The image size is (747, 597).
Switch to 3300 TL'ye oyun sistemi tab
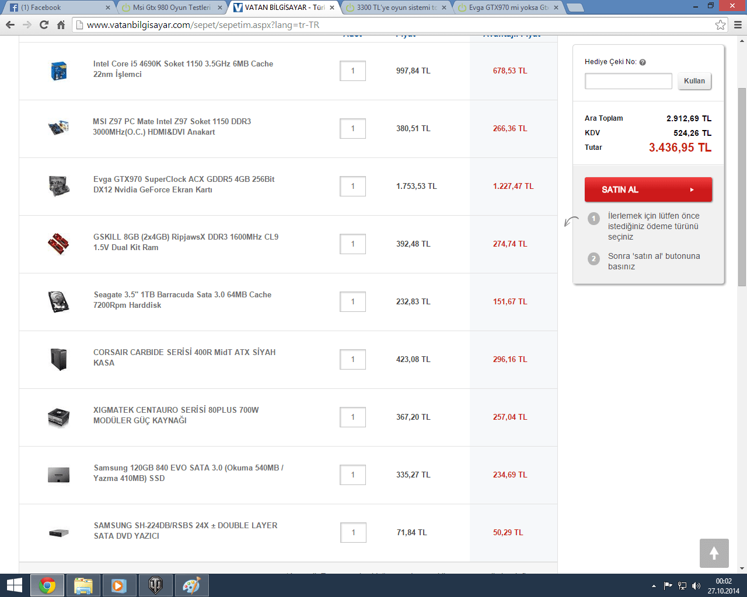396,8
